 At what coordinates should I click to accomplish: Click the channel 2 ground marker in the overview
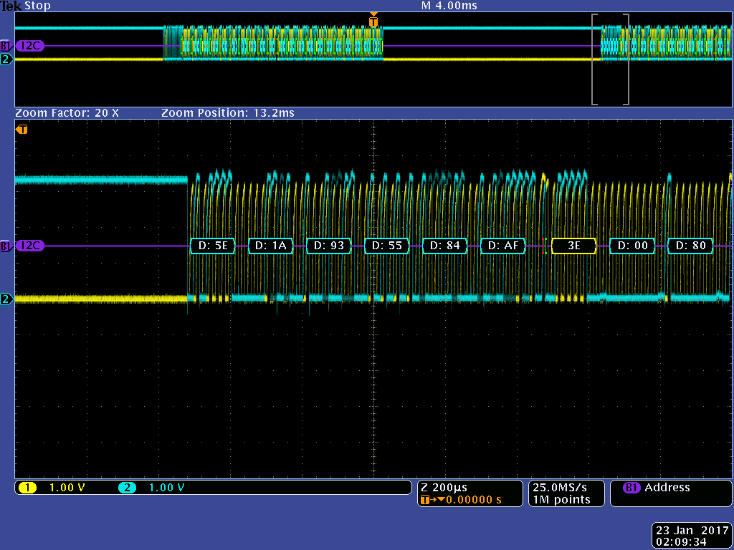6,59
